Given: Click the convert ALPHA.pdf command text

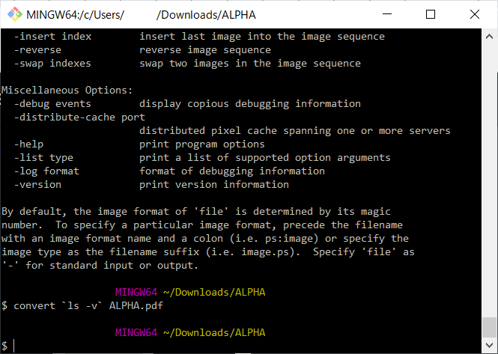Looking at the screenshot, I should tap(84, 305).
